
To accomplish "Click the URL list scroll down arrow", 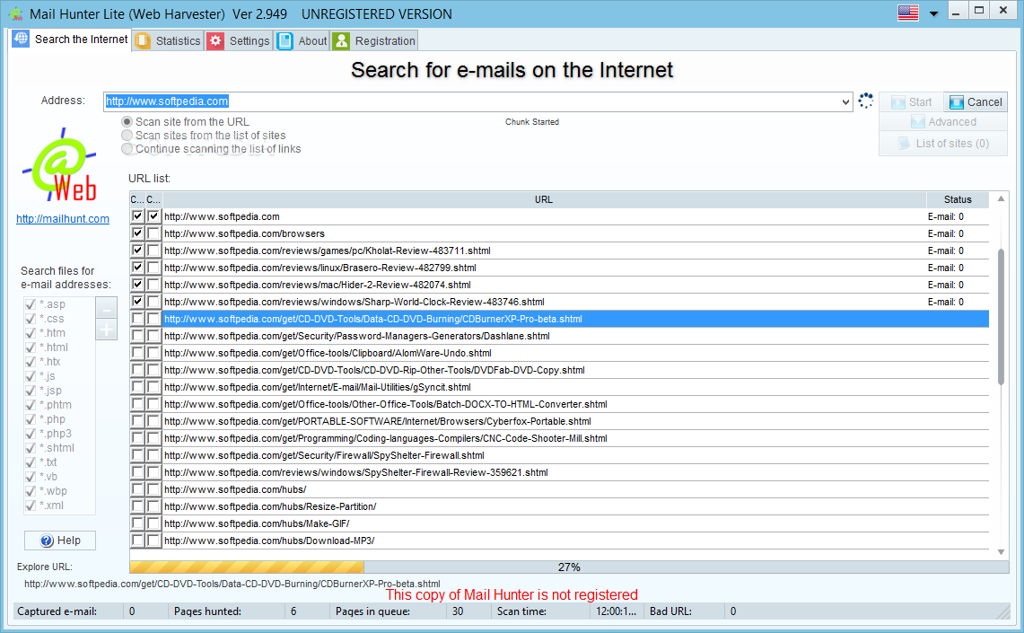I will pyautogui.click(x=1001, y=552).
